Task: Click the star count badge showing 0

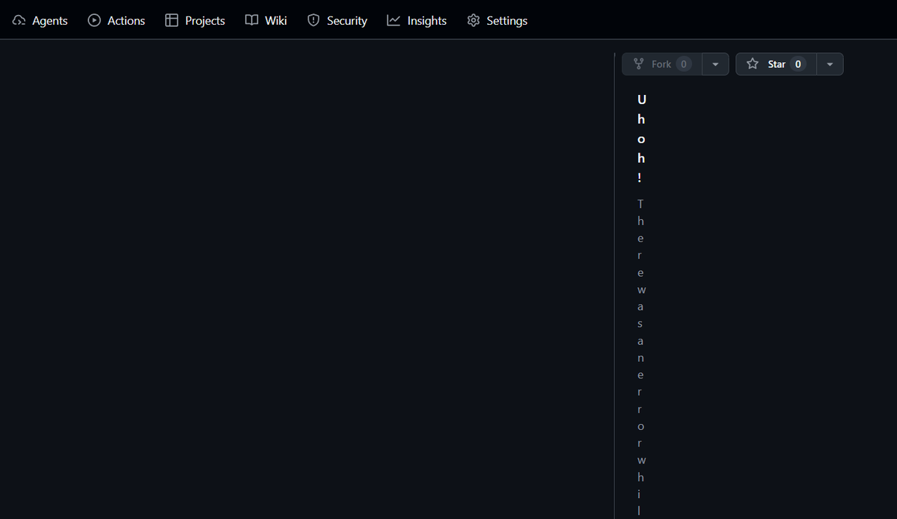Action: pos(797,64)
